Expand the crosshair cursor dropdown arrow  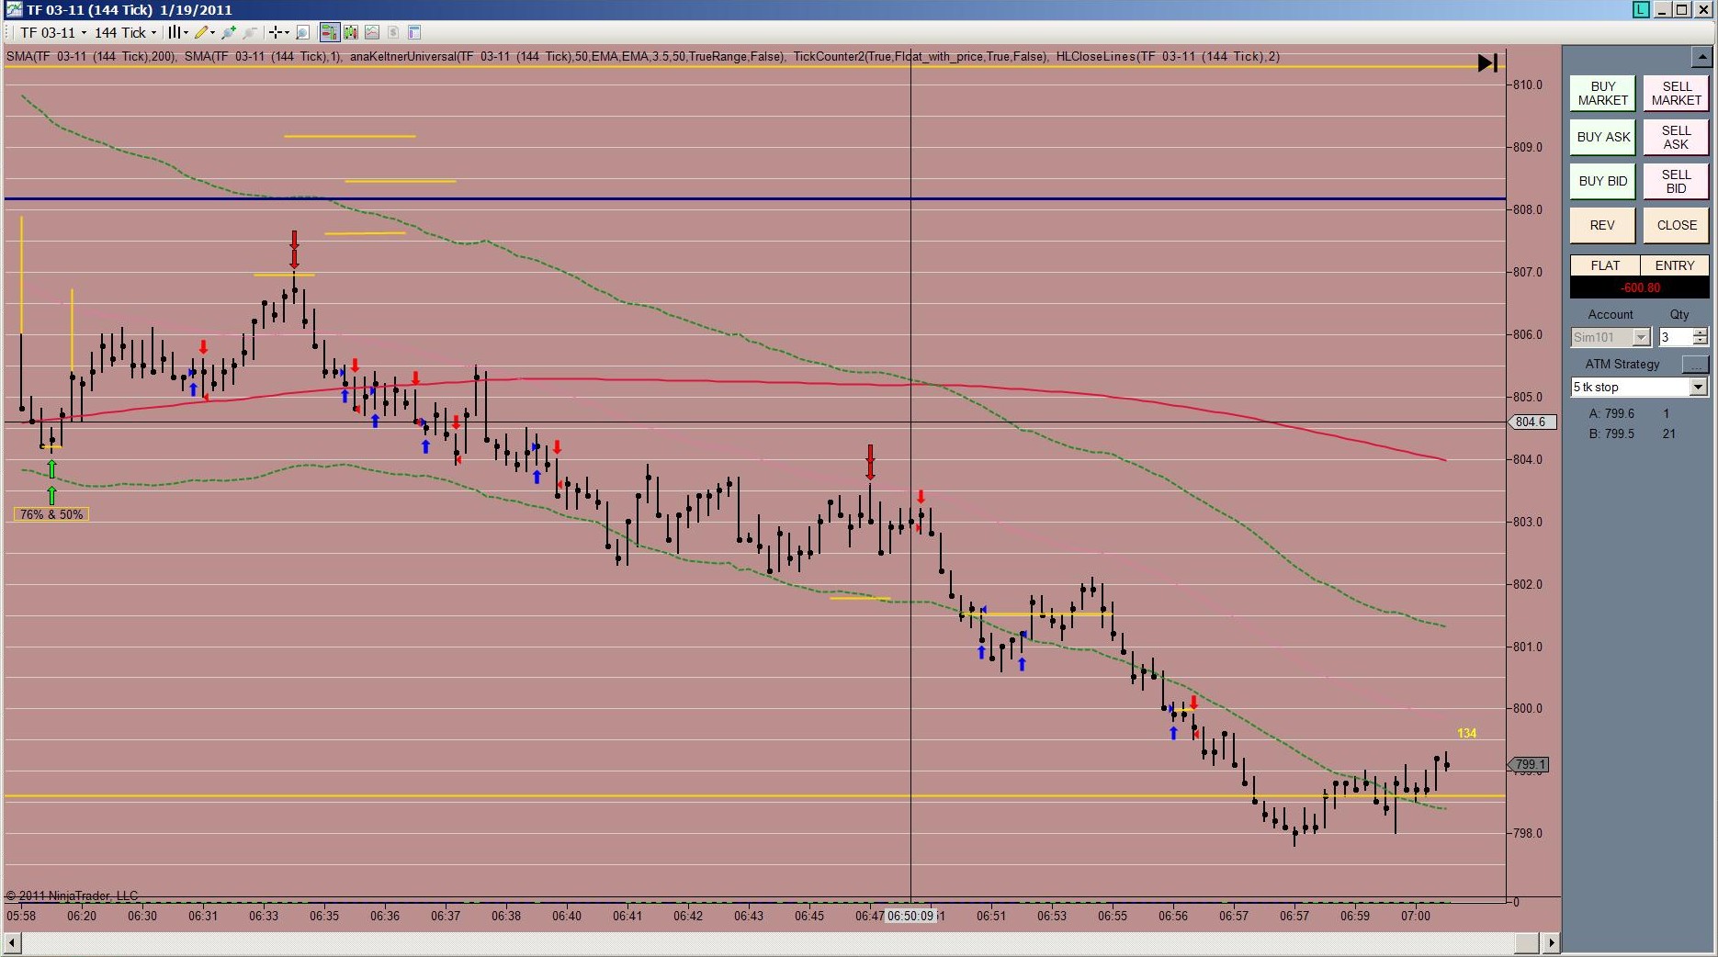click(x=287, y=32)
